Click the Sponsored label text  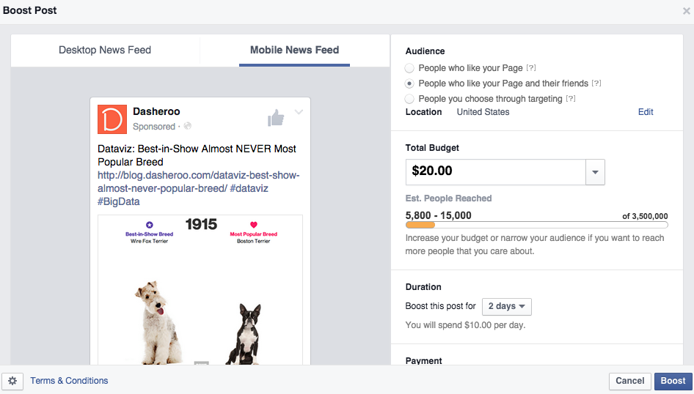(x=154, y=126)
